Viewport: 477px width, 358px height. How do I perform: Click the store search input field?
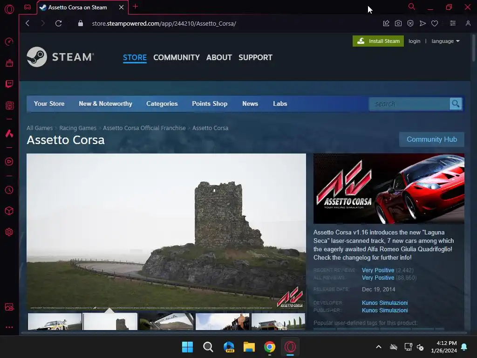[x=409, y=104]
